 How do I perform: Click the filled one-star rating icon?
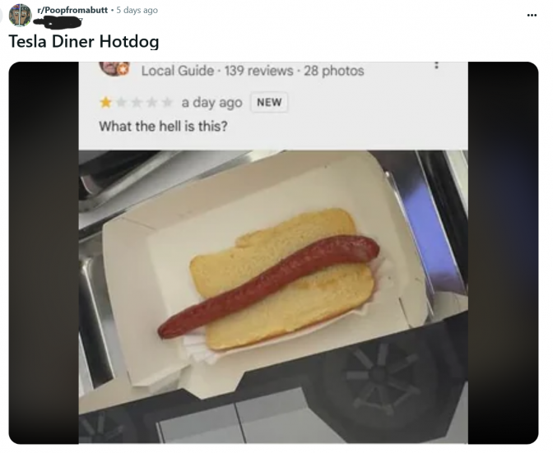coord(105,103)
